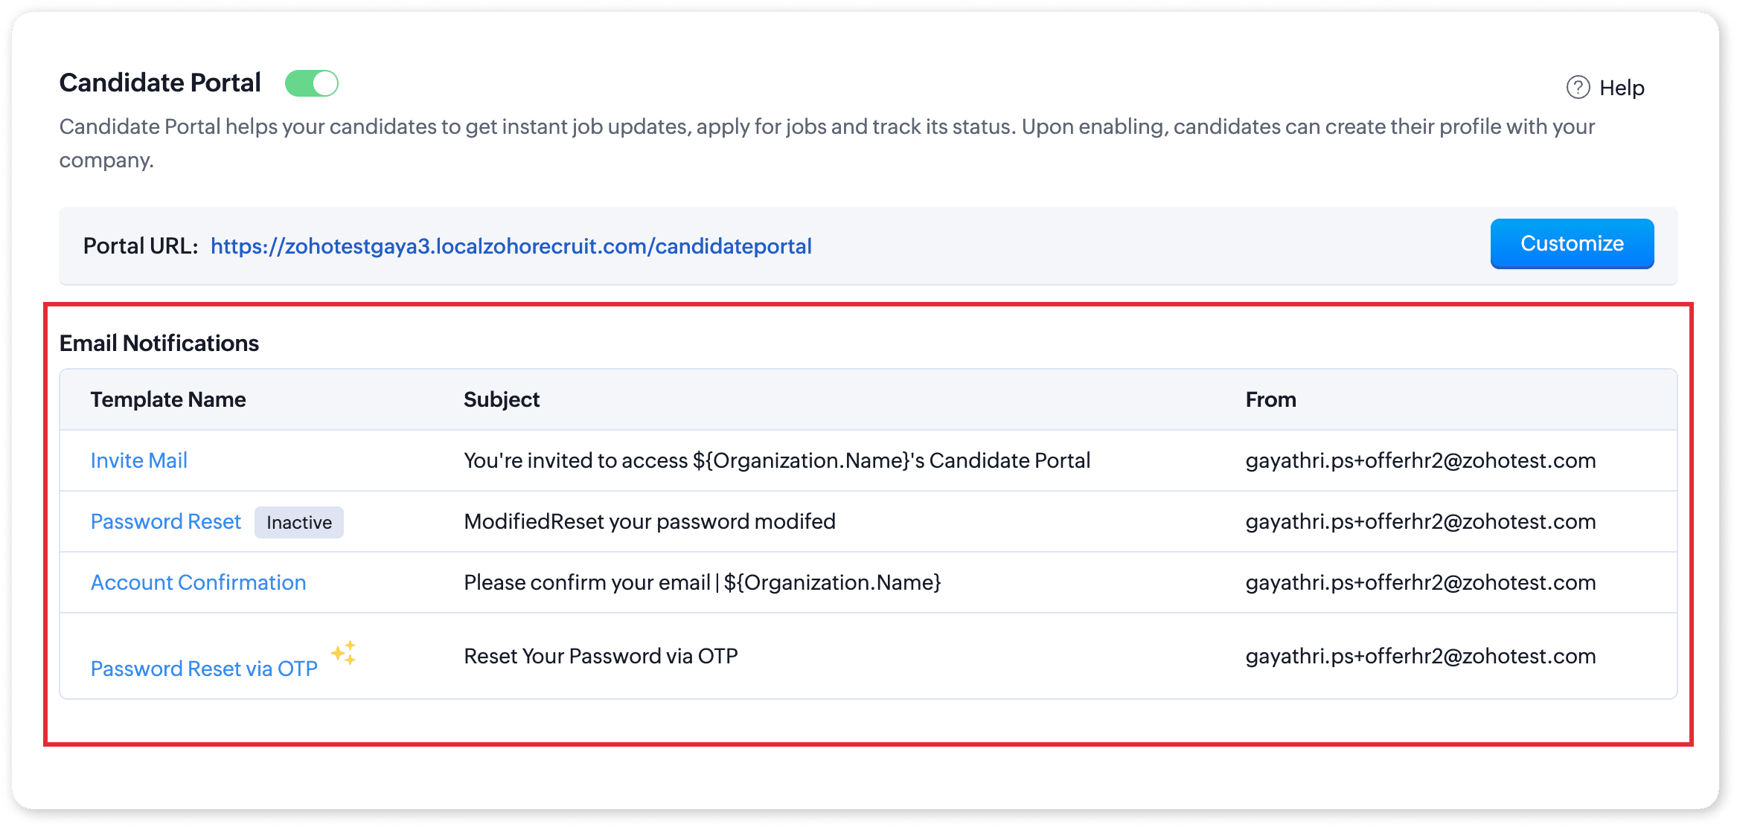Screen dimensions: 1737x827
Task: Click the "Reset Your Password via OTP" subject
Action: click(601, 656)
